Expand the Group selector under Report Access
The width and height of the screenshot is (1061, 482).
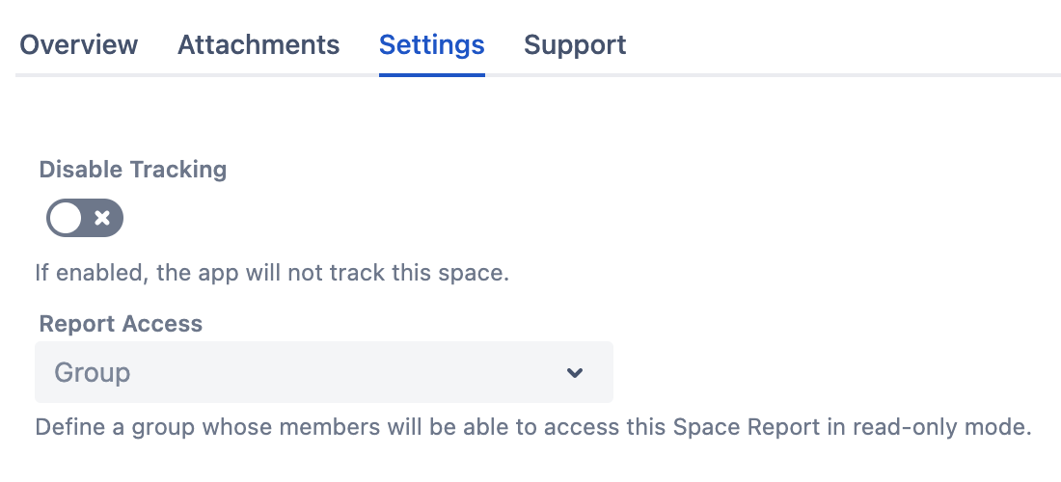[323, 372]
